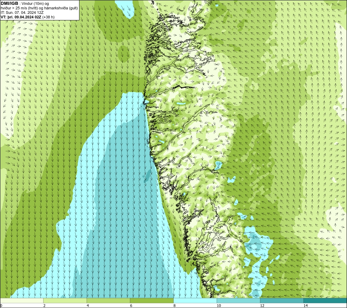347x308 pixels.
Task: Click the 2–4 m/s light green legend swatch
Action: click(x=65, y=300)
